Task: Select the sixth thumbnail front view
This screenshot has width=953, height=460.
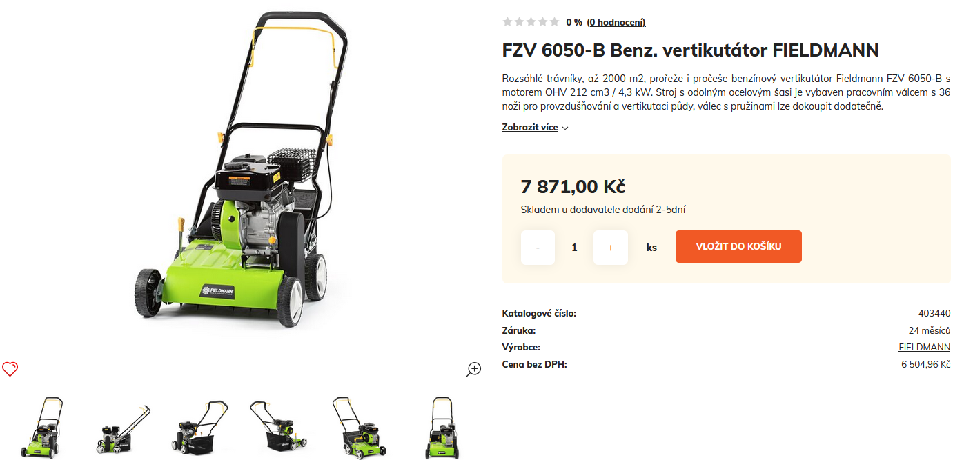Action: pyautogui.click(x=439, y=428)
